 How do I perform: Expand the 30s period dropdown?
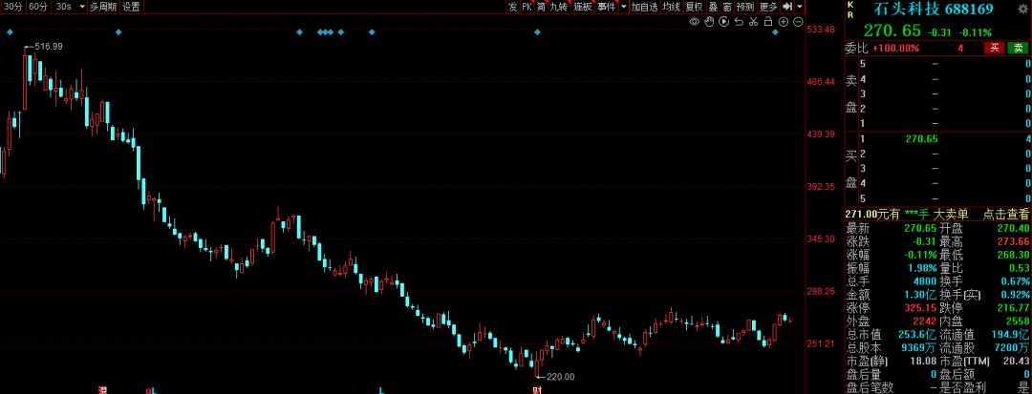tap(81, 7)
